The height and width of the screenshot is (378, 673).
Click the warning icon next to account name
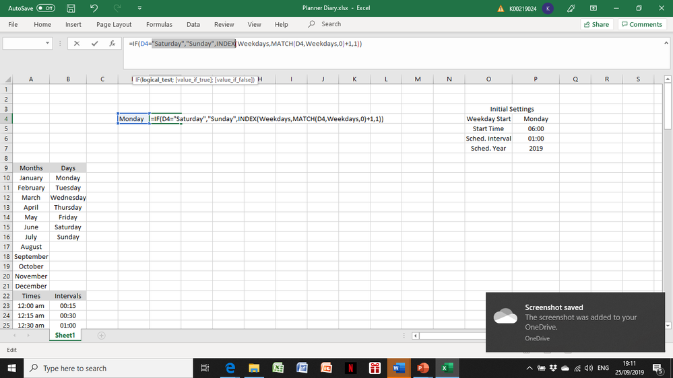(x=501, y=9)
